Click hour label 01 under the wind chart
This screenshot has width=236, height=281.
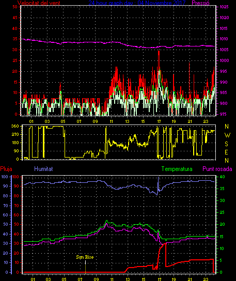[x=31, y=121]
